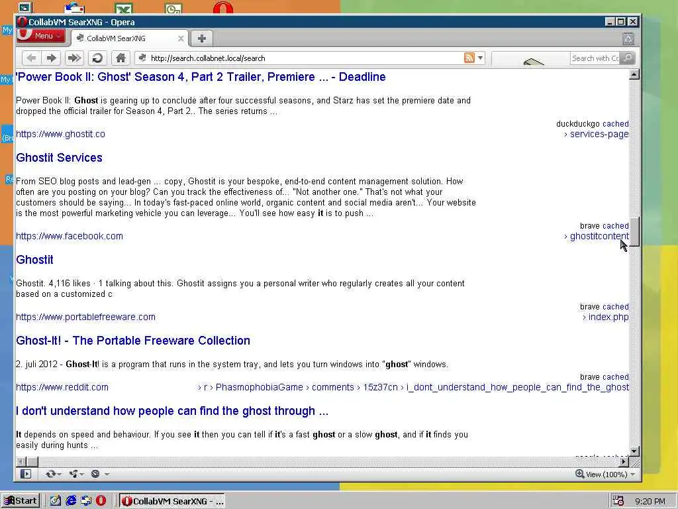Image resolution: width=678 pixels, height=509 pixels.
Task: Add a new tab with plus button
Action: tap(201, 38)
